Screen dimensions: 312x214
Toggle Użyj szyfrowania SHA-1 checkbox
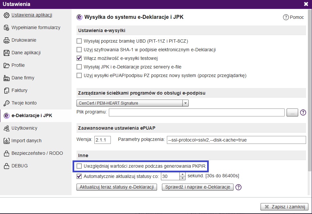tap(79, 50)
